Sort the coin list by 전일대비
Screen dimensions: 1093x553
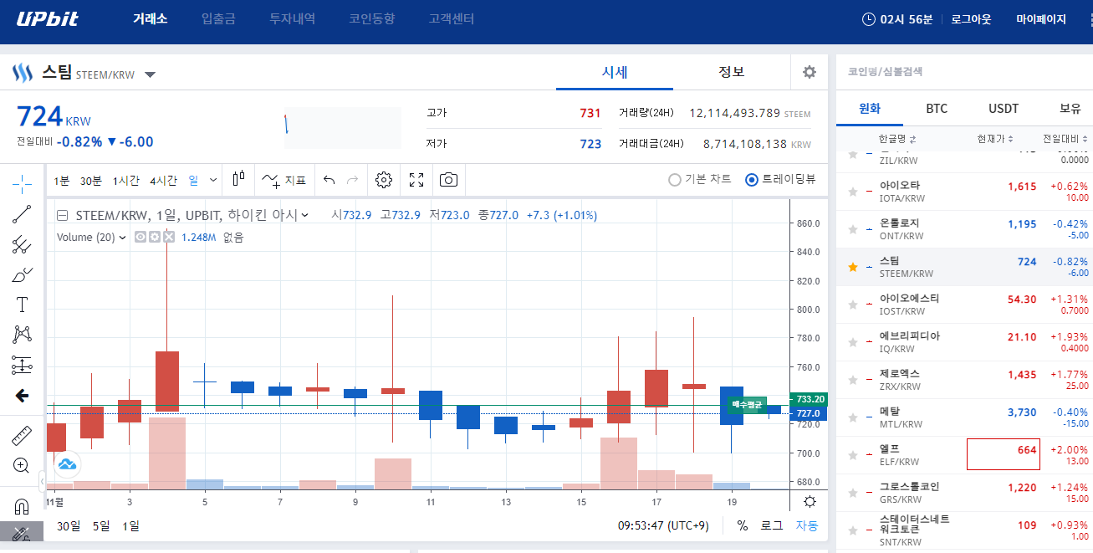[1065, 139]
